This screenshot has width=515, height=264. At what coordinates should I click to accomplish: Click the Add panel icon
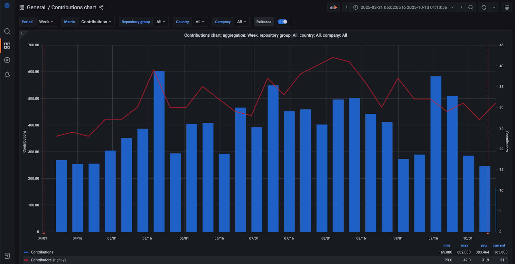click(333, 7)
